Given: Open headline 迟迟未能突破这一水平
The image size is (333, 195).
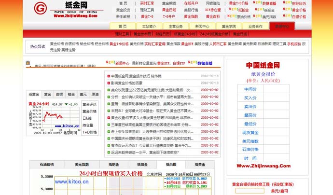Looking at the screenshot, I should pyautogui.click(x=145, y=153).
